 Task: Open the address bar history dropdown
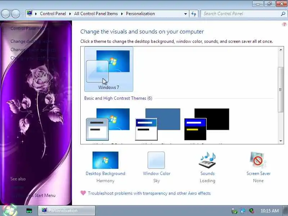point(185,14)
